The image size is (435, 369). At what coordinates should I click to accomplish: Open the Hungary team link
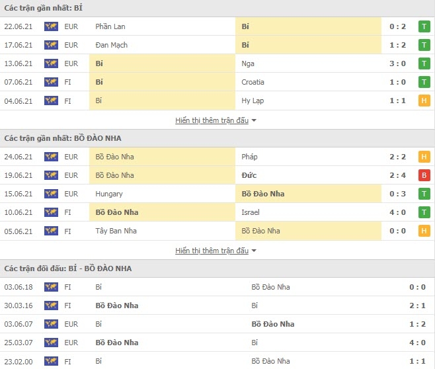[109, 194]
